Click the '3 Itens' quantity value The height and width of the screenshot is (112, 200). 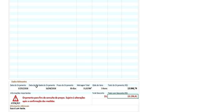(104, 88)
